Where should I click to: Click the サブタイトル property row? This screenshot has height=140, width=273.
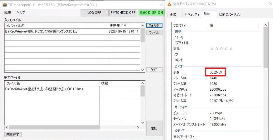[x=217, y=43]
